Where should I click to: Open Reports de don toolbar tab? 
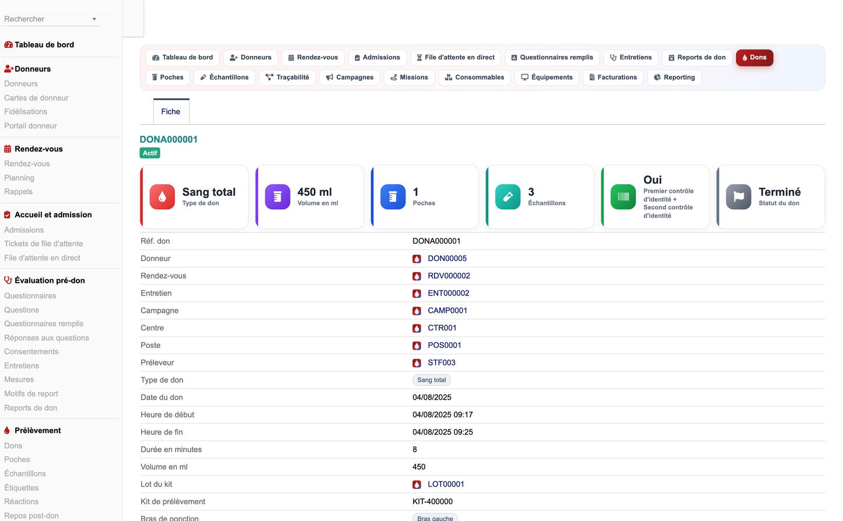tap(697, 58)
